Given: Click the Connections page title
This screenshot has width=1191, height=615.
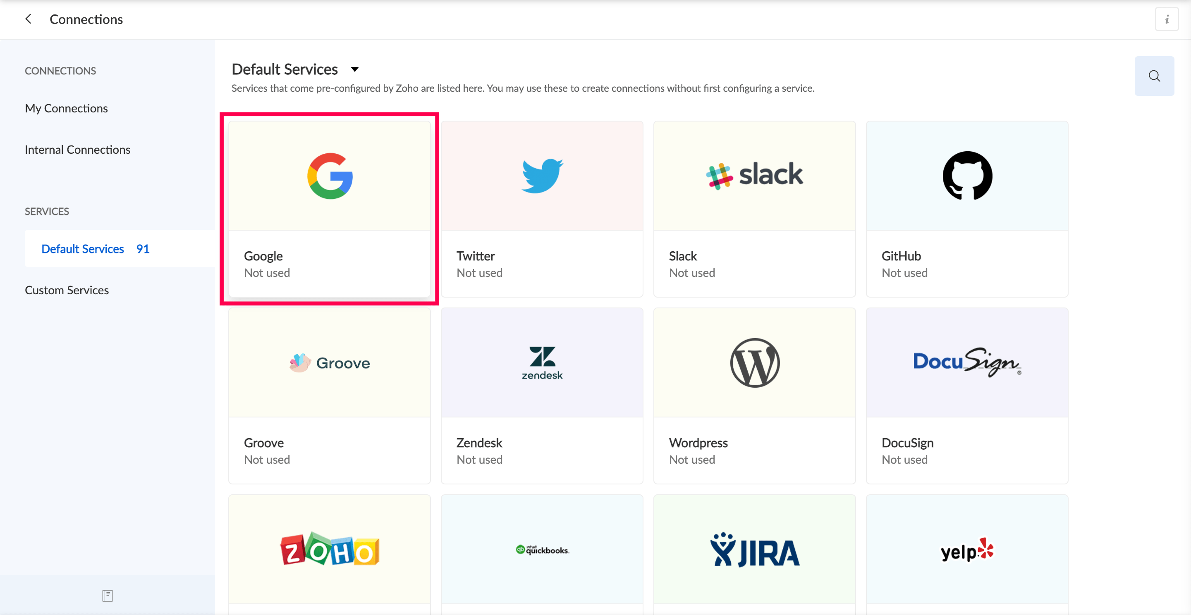Looking at the screenshot, I should [86, 19].
